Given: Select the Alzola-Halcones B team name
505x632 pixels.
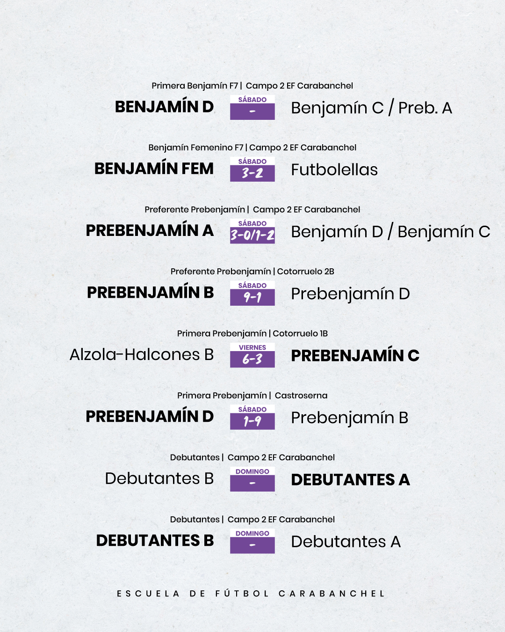Looking at the screenshot, I should [x=142, y=355].
